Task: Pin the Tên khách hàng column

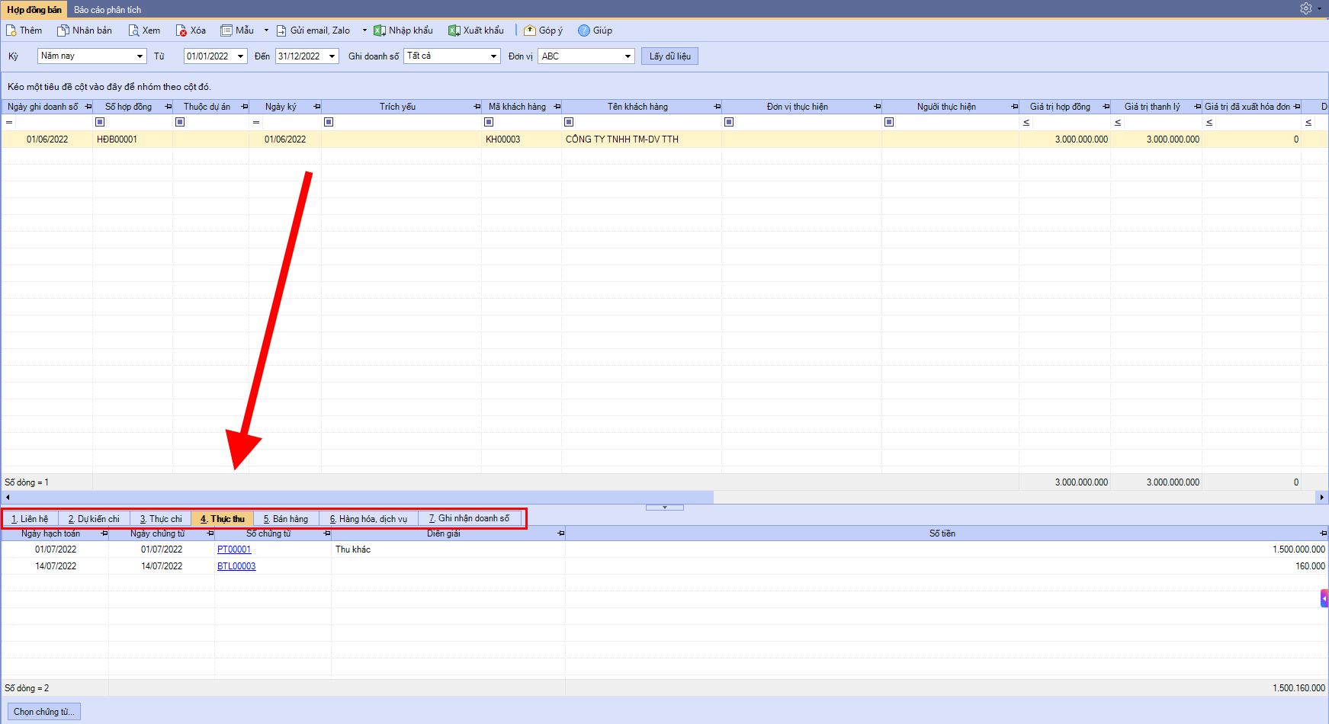Action: point(717,107)
